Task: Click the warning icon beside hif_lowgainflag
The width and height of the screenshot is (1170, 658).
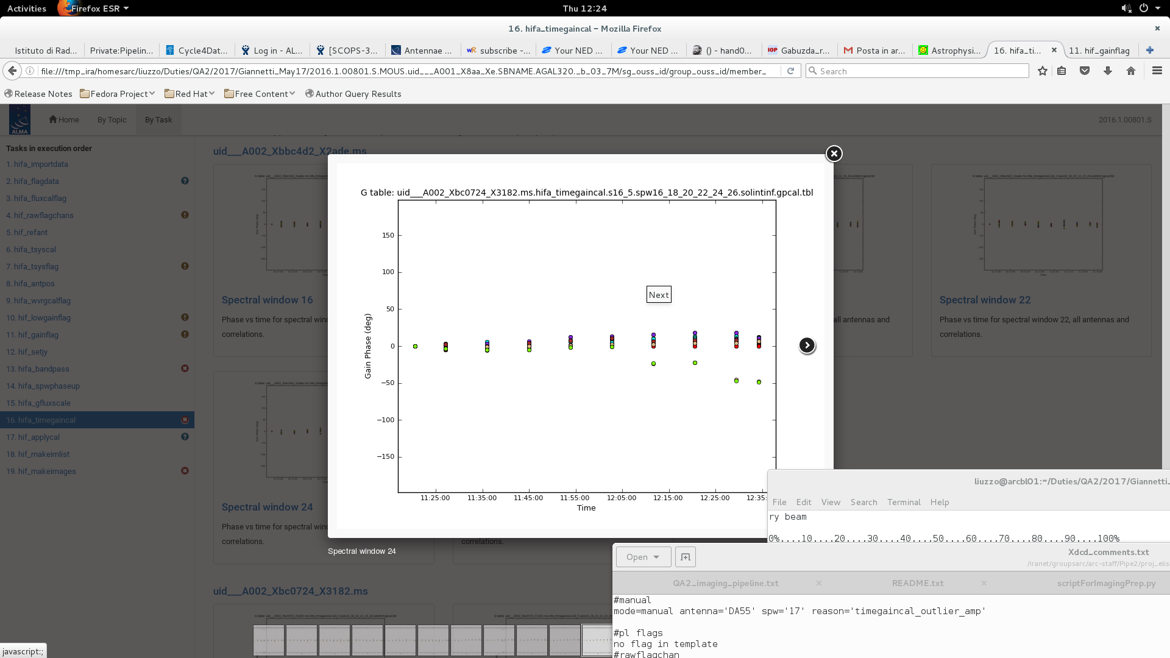Action: pos(185,317)
